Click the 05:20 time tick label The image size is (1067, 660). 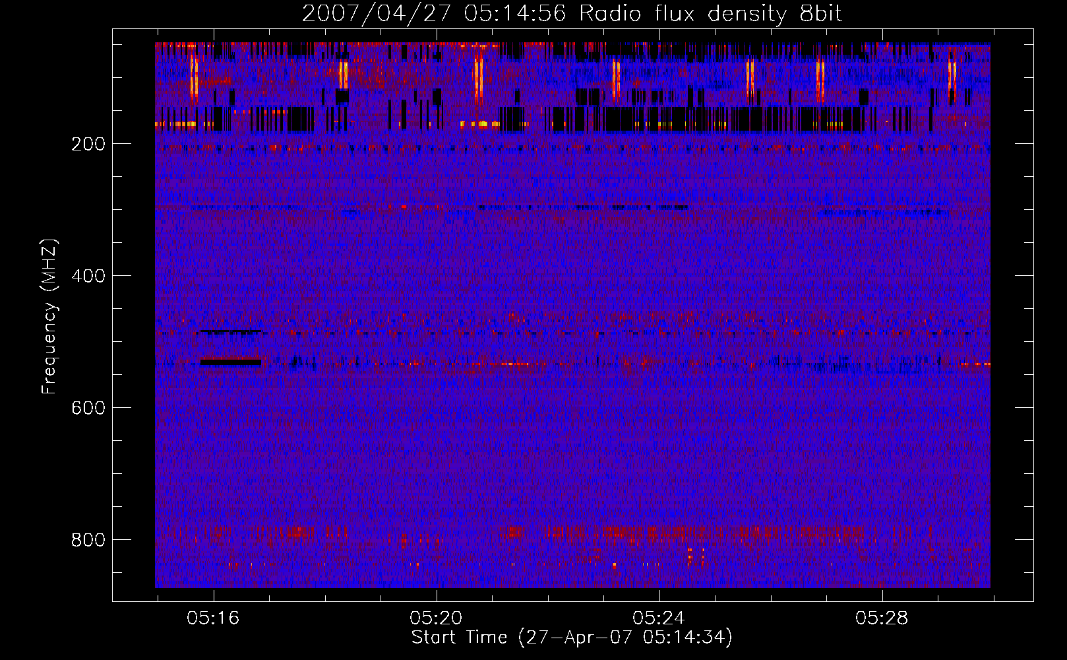click(436, 618)
